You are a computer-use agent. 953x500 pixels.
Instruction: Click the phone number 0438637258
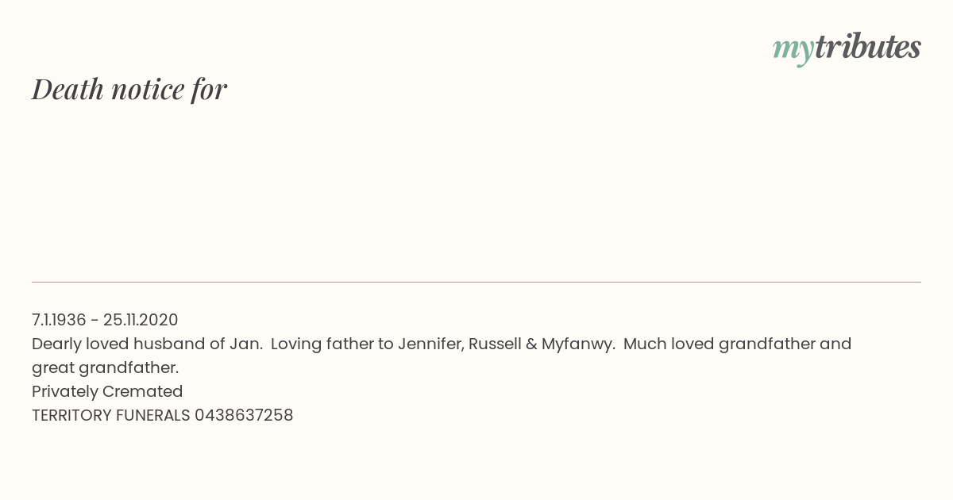click(244, 415)
